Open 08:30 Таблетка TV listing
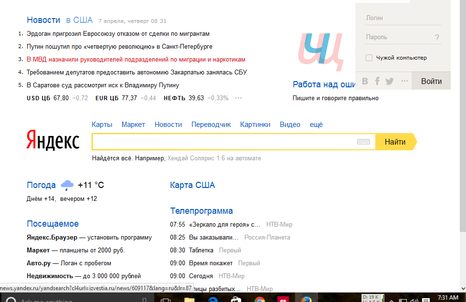This screenshot has width=466, height=302. click(x=191, y=250)
